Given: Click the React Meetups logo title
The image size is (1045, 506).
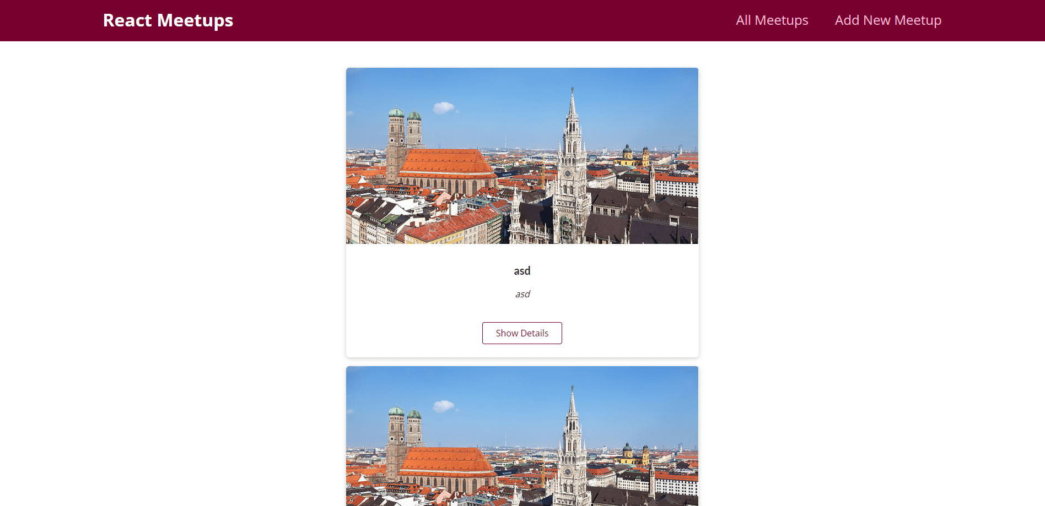Looking at the screenshot, I should pyautogui.click(x=168, y=20).
